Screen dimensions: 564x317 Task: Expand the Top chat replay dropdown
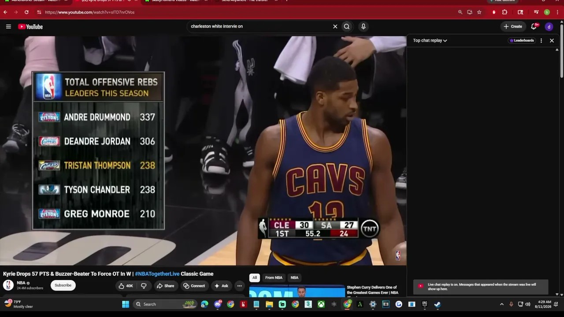coord(430,41)
